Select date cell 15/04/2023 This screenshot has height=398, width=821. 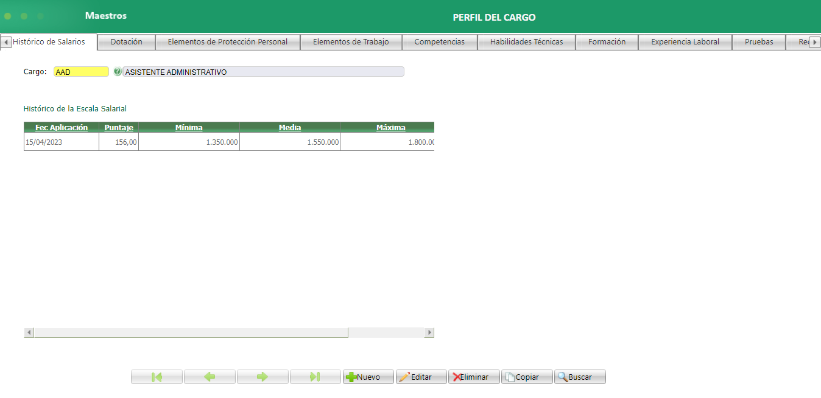point(62,142)
